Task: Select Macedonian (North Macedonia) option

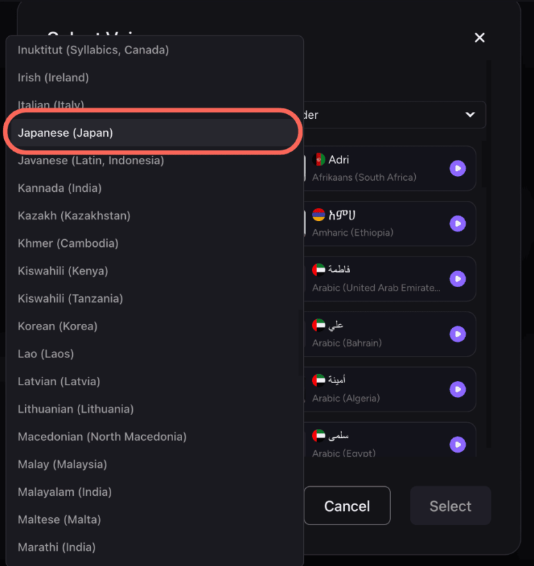Action: pyautogui.click(x=102, y=437)
